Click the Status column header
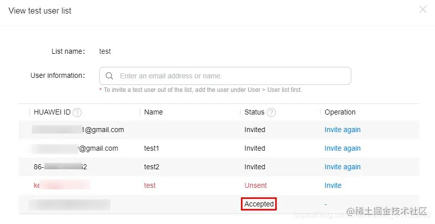The image size is (435, 224). [254, 112]
